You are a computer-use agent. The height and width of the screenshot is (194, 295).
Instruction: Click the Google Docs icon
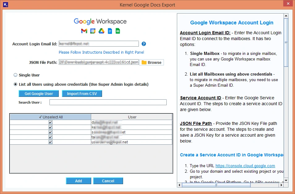[110, 31]
